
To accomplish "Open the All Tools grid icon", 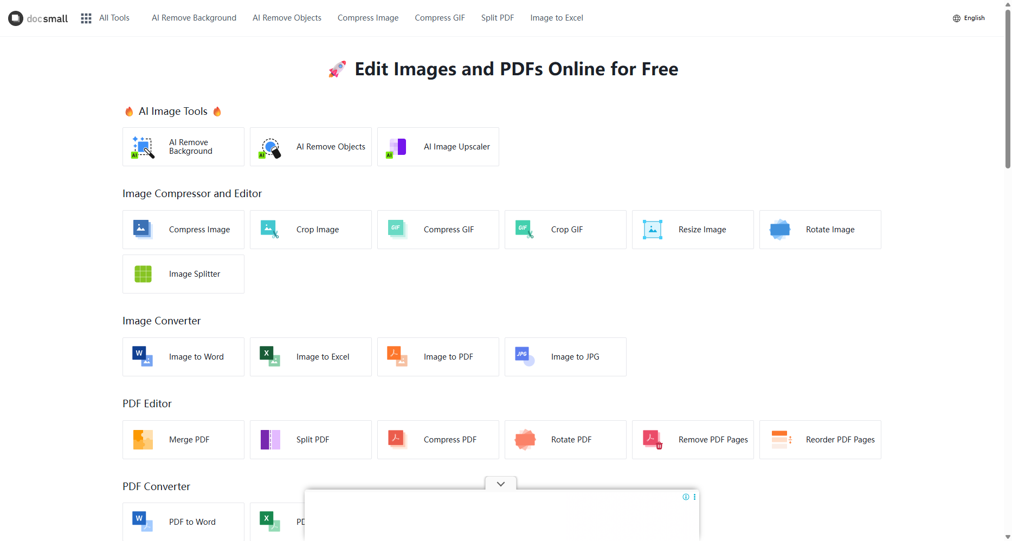I will (x=86, y=18).
